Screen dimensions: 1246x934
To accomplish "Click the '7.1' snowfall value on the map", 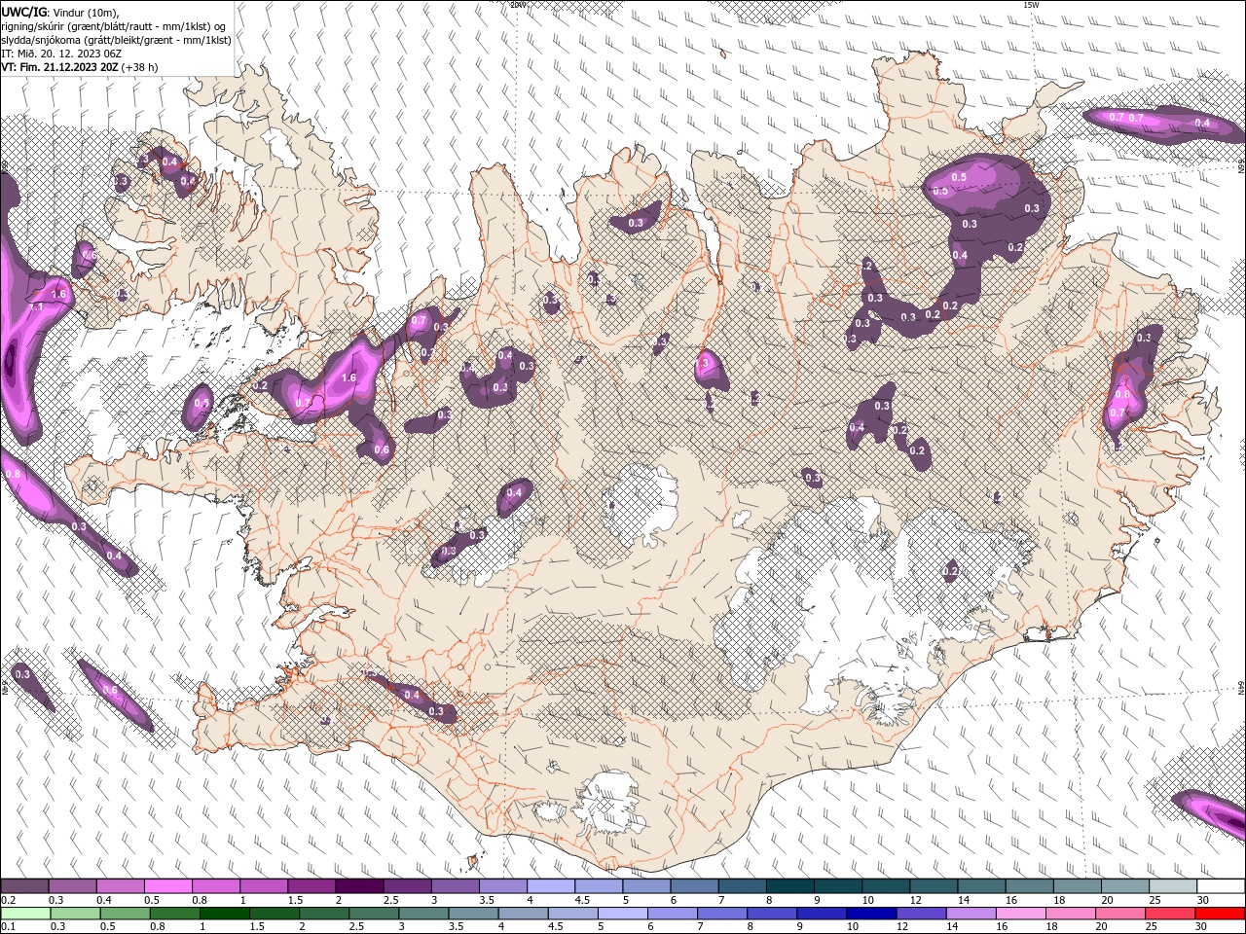I will (37, 306).
